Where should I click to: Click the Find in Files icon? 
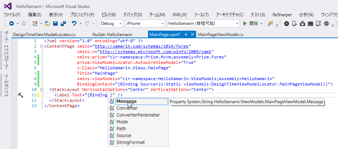(271, 23)
